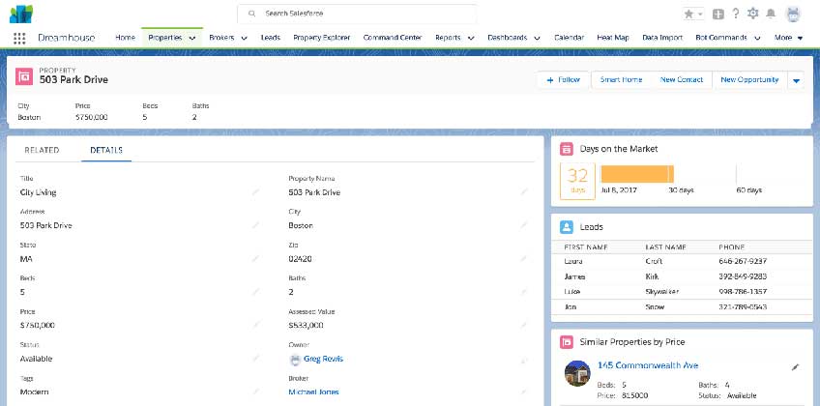The image size is (820, 406).
Task: Click the orange days-on-market progress bar
Action: pos(637,174)
